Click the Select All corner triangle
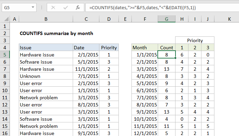Viewport: 239px width, 136px height. (5, 20)
